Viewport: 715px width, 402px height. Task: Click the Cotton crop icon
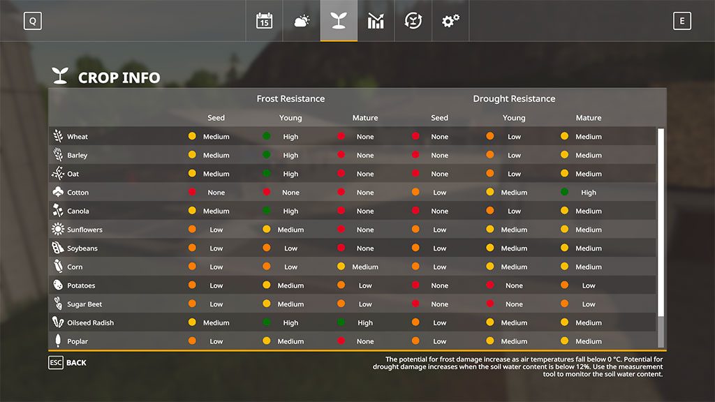(x=58, y=192)
